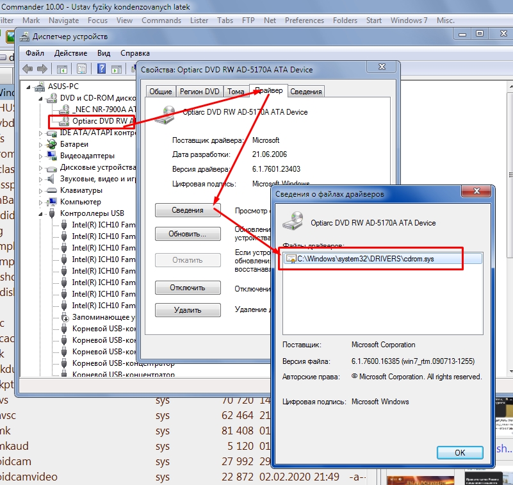
Task: Click Show/Hide Console Tree toolbar icon
Action: coord(62,69)
